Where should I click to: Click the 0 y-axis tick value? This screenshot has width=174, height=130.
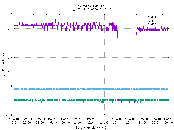tap(11, 101)
